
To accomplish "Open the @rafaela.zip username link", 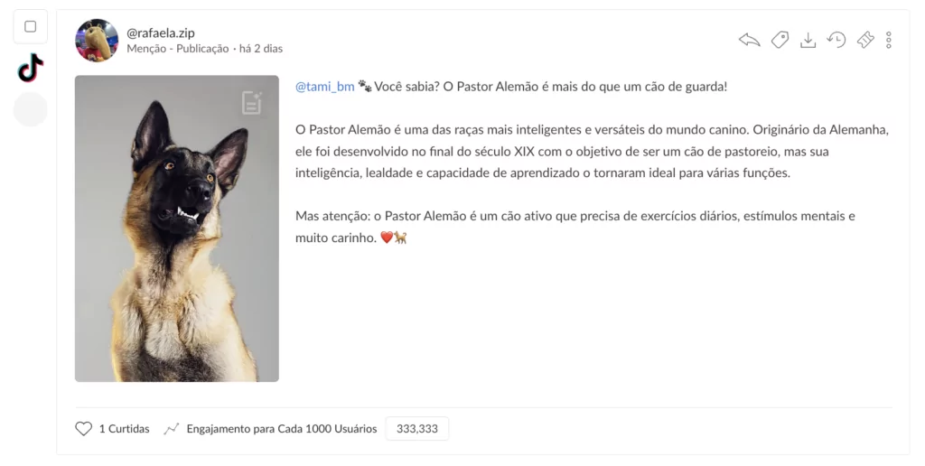I will tap(161, 33).
